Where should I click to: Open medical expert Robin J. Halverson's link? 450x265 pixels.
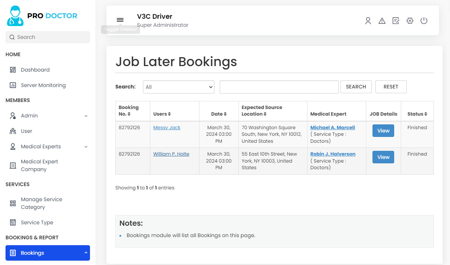point(332,154)
